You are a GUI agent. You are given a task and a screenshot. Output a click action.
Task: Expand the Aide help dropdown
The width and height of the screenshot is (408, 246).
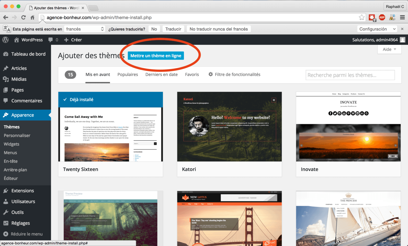point(389,49)
